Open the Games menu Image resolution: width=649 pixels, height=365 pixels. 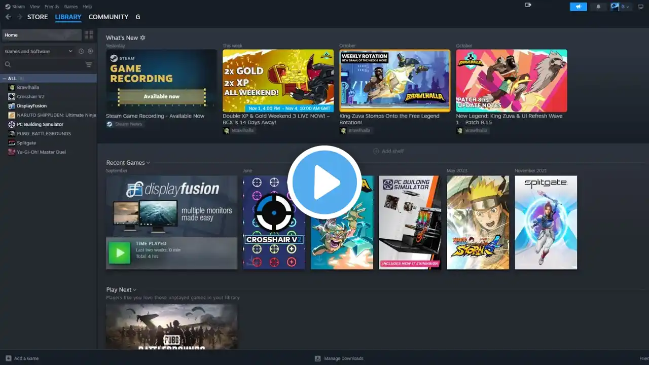pos(71,7)
